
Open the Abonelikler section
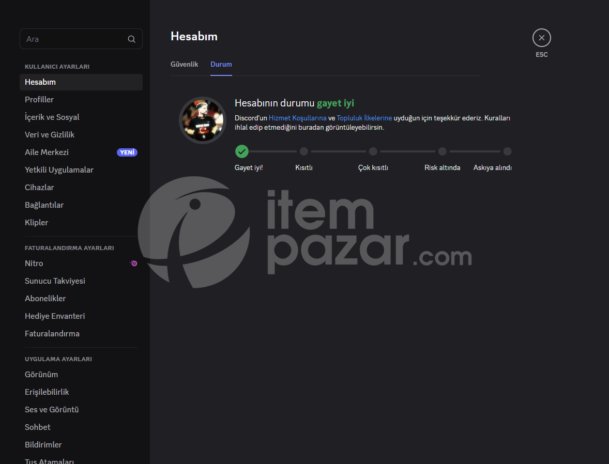pos(81,299)
